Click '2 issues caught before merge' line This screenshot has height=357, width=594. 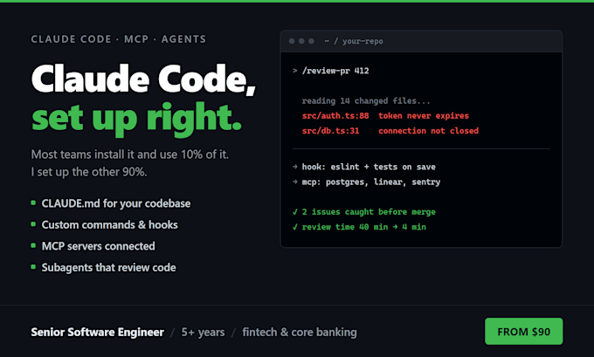[x=369, y=212]
